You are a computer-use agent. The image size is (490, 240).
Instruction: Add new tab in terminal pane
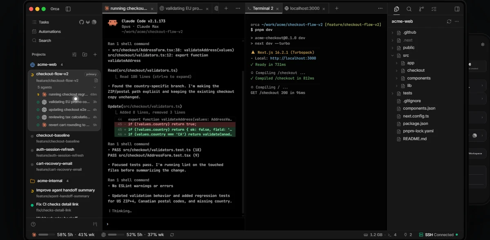(337, 9)
